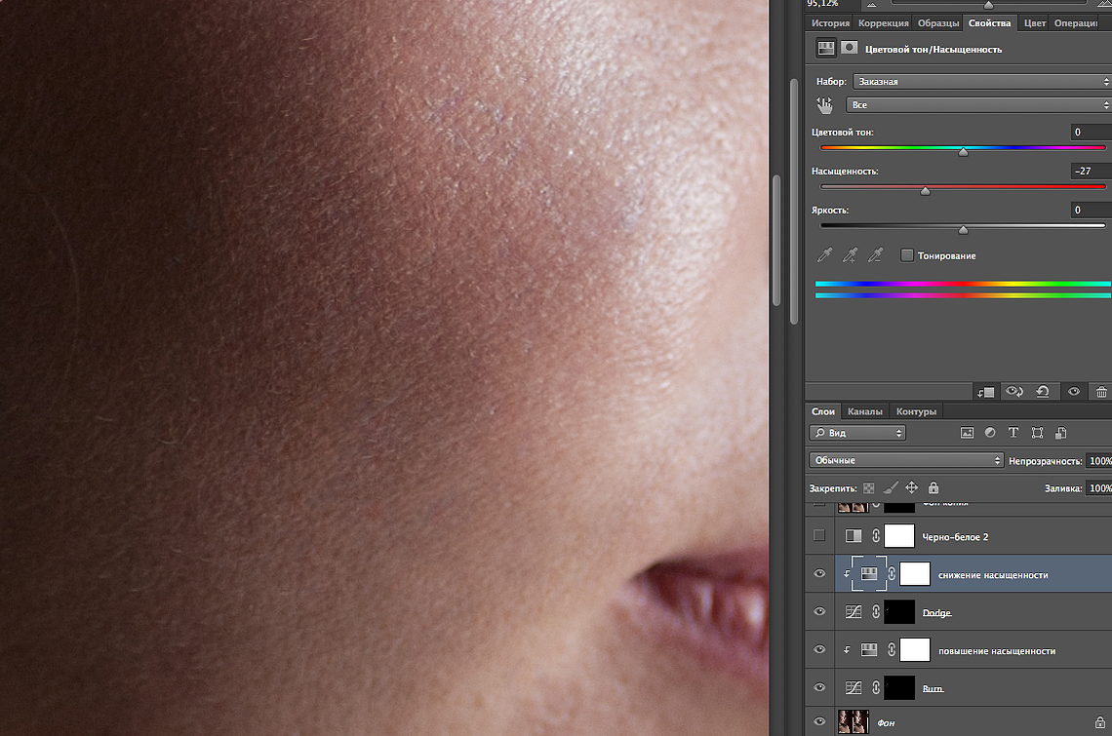1112x736 pixels.
Task: Open the Все color range dropdown
Action: coord(978,105)
